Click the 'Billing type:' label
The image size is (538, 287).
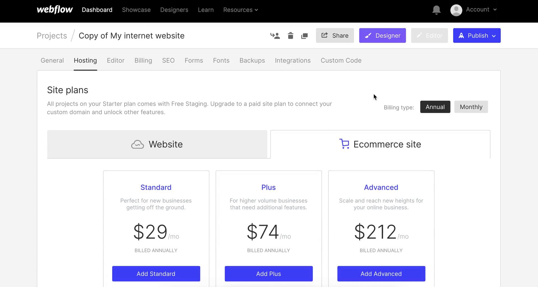click(x=399, y=107)
